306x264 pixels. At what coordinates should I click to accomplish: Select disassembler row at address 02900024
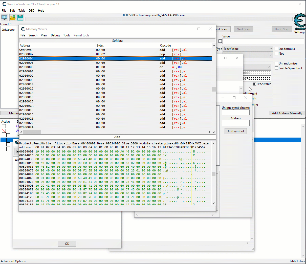115,127
